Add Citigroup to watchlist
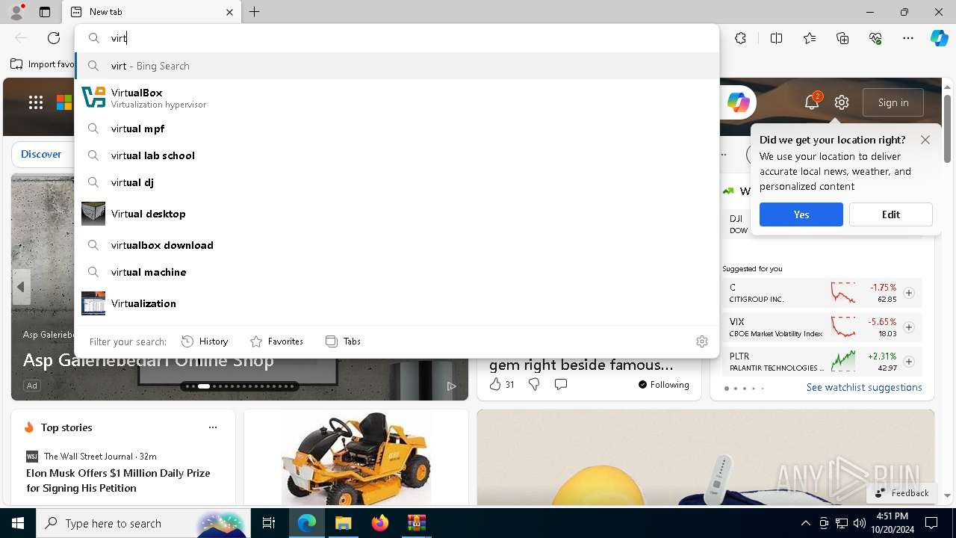 pos(909,293)
